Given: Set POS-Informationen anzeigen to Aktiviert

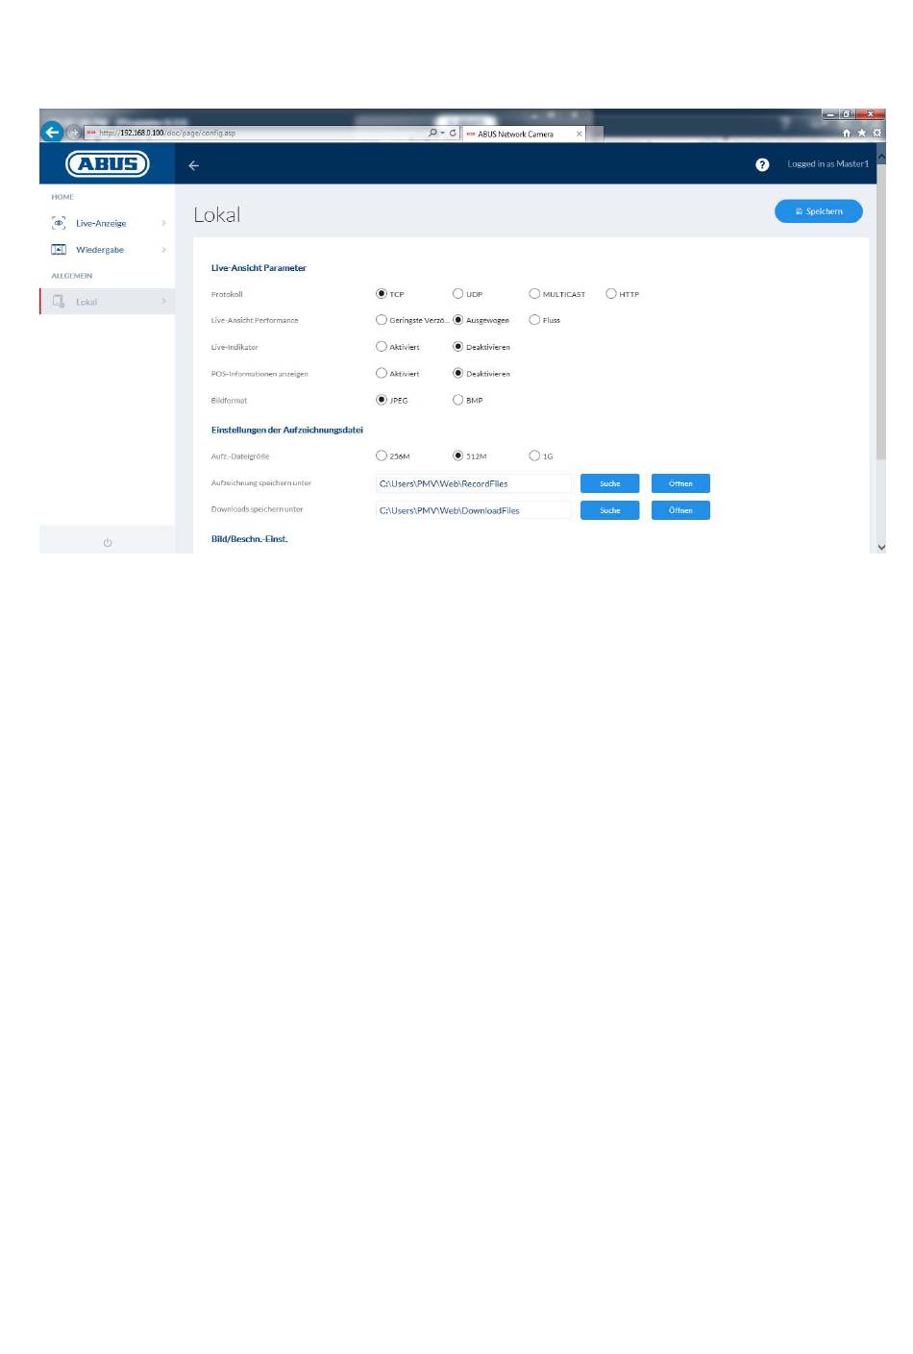Looking at the screenshot, I should [x=382, y=374].
